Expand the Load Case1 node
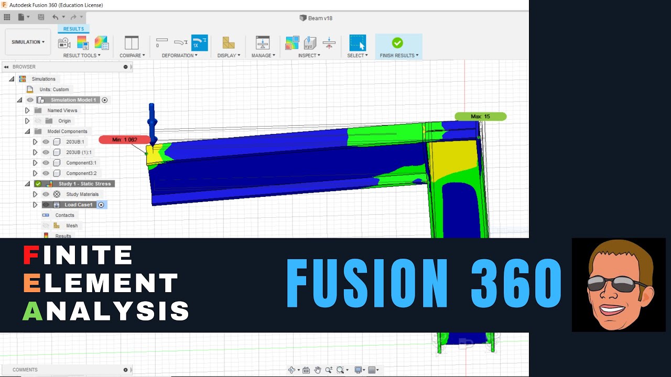This screenshot has height=377, width=671. [x=35, y=205]
